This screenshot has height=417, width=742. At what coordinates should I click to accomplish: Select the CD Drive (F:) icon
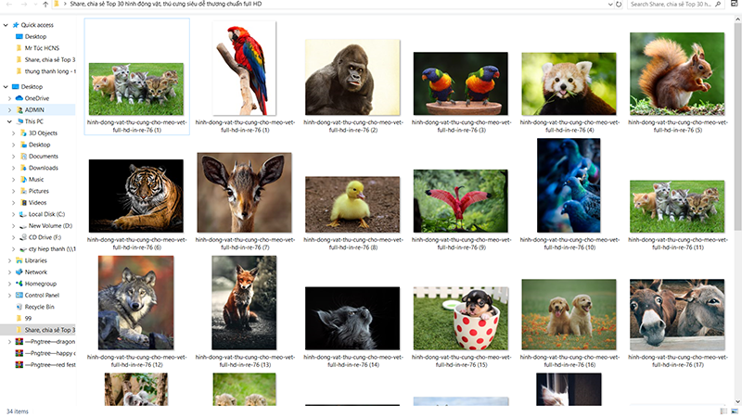point(23,237)
